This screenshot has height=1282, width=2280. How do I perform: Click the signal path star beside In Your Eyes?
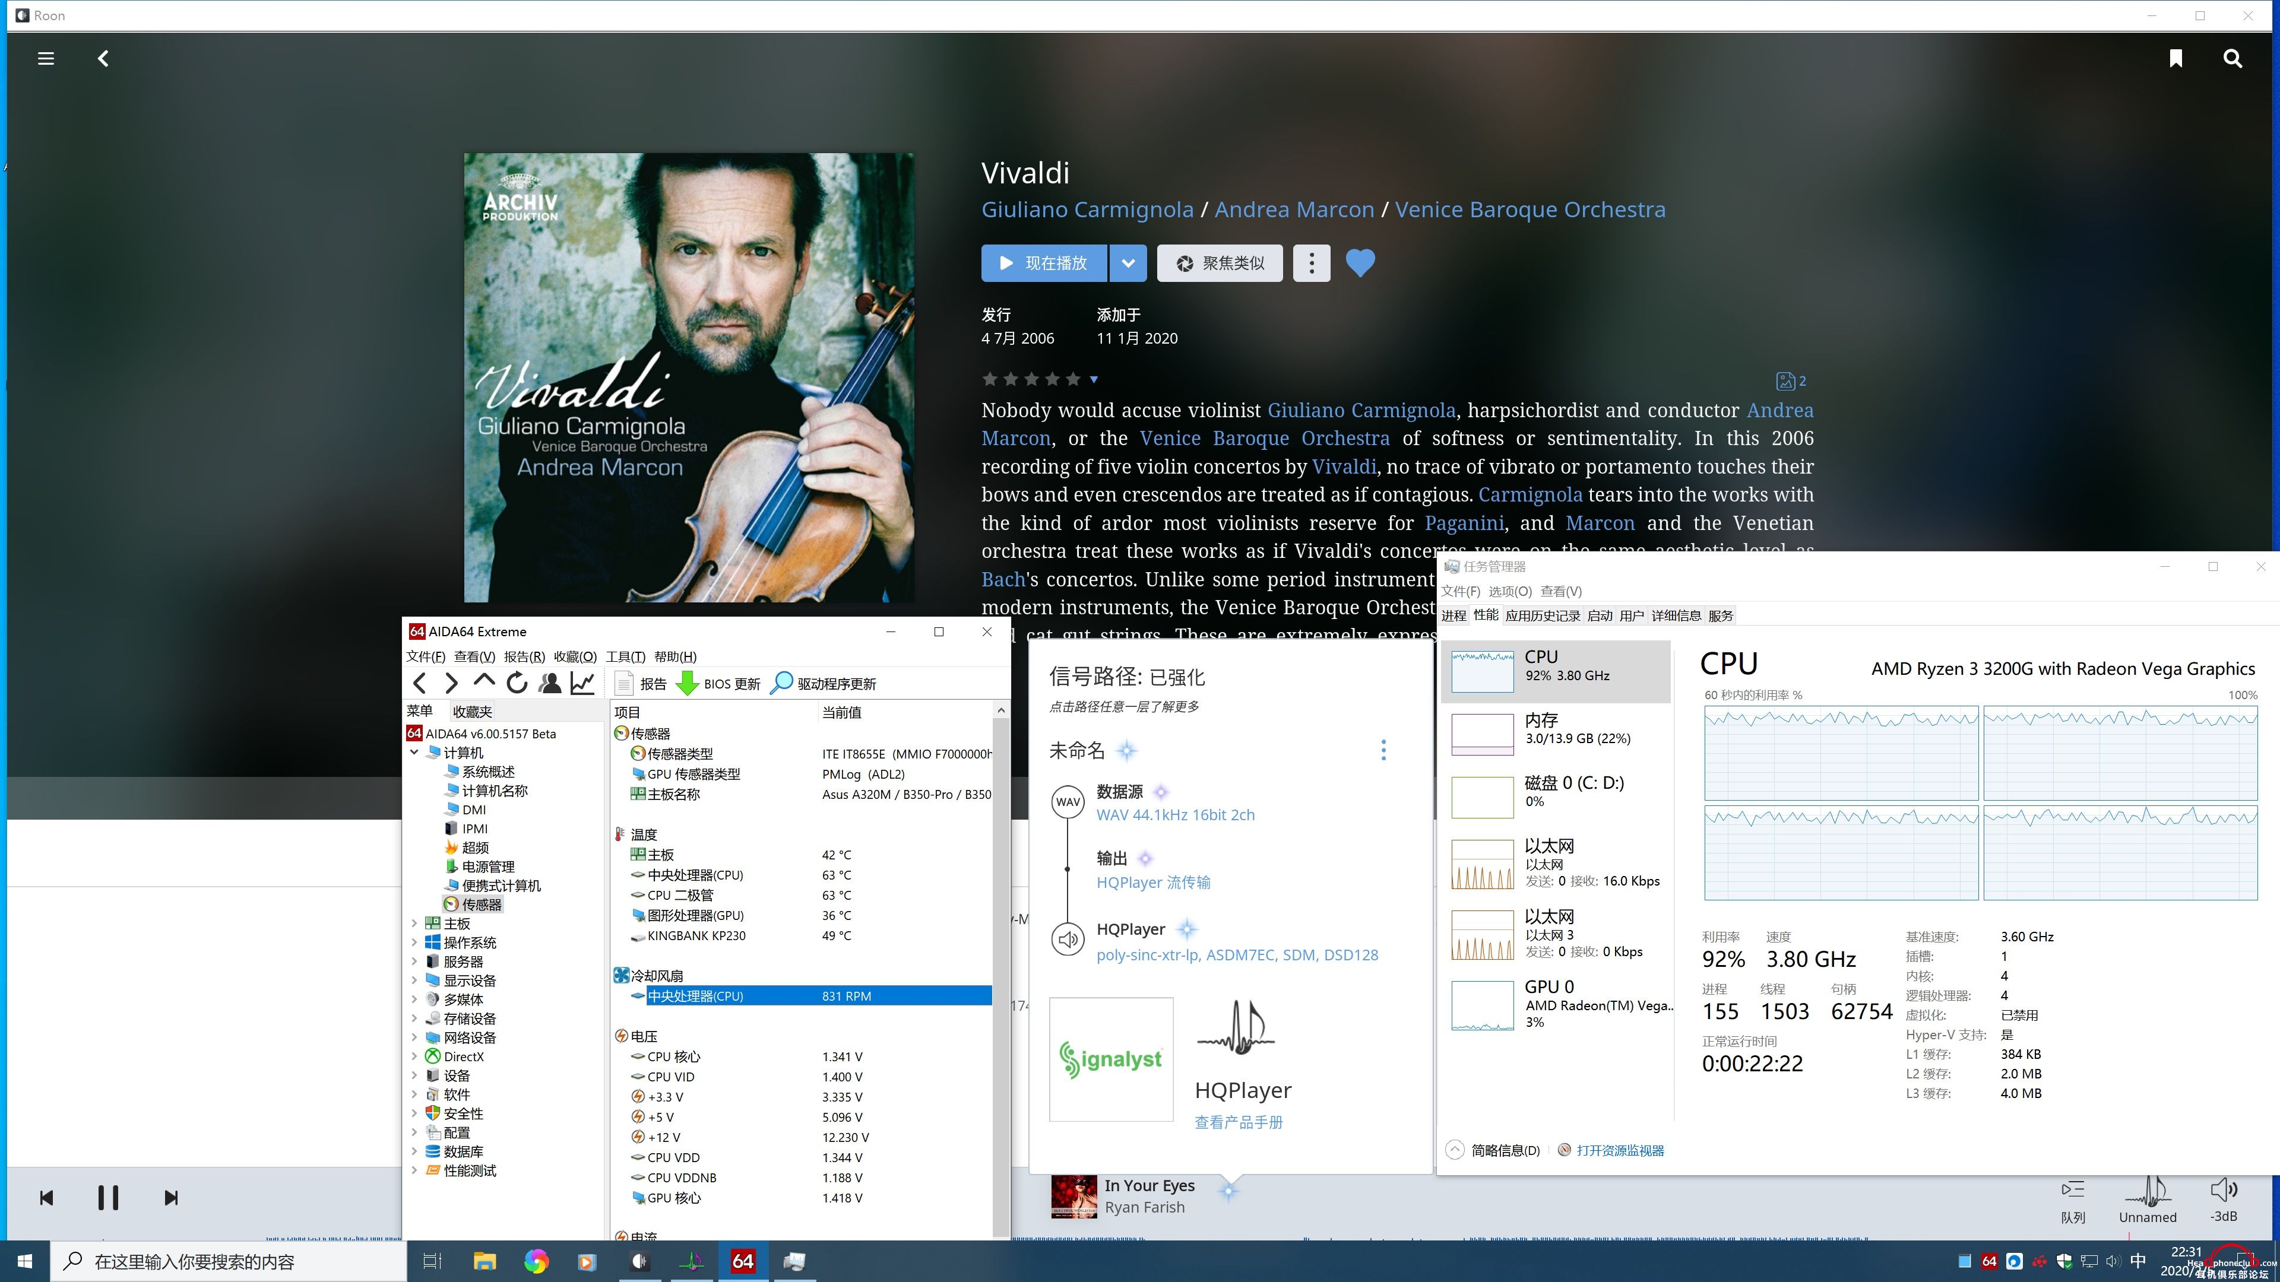[1228, 1191]
